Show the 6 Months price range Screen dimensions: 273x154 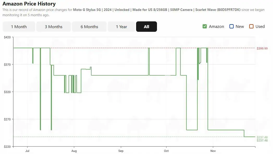point(89,27)
